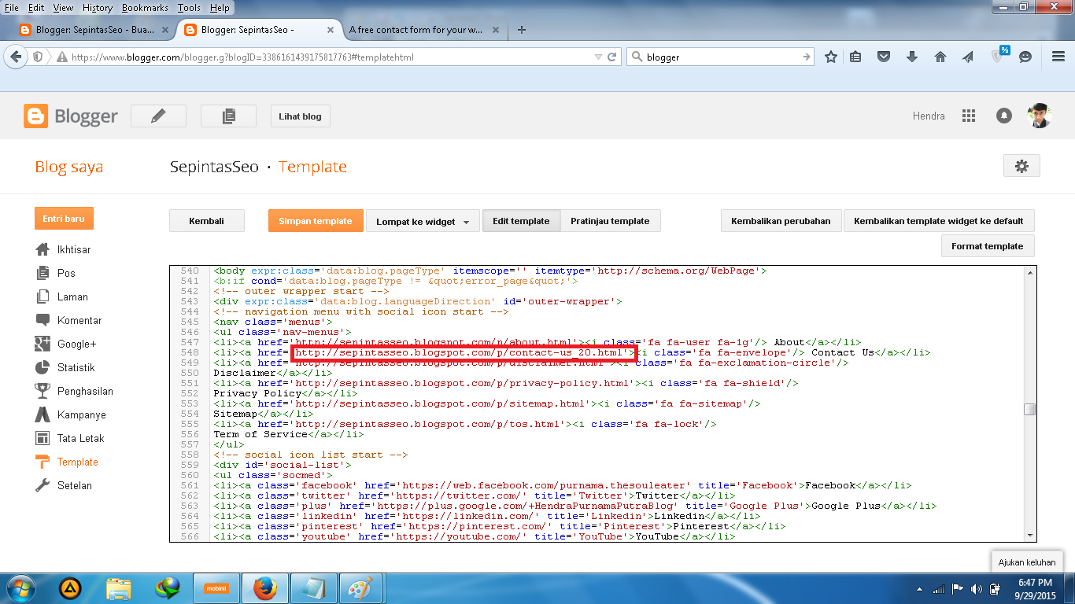Viewport: 1075px width, 604px height.
Task: Reload the current page
Action: (612, 57)
